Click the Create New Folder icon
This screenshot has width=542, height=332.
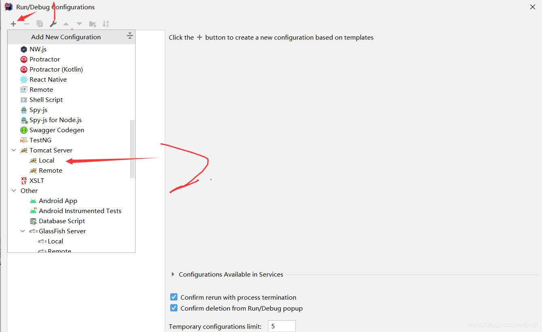click(x=93, y=24)
